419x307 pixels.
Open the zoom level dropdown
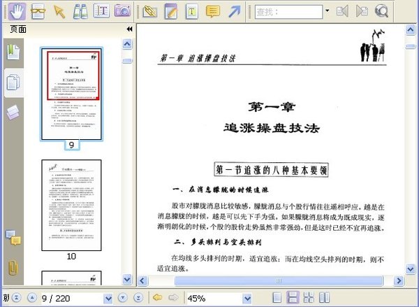(x=247, y=298)
